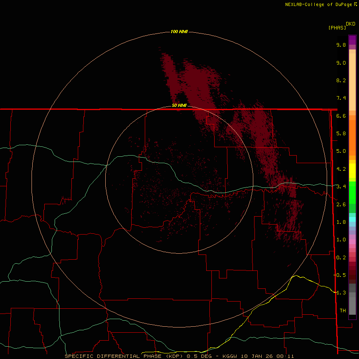
Task: Click the DKD unit label above the legend
Action: [x=351, y=24]
